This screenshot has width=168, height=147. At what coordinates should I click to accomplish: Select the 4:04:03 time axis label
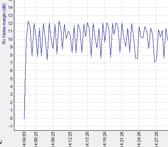[24, 139]
